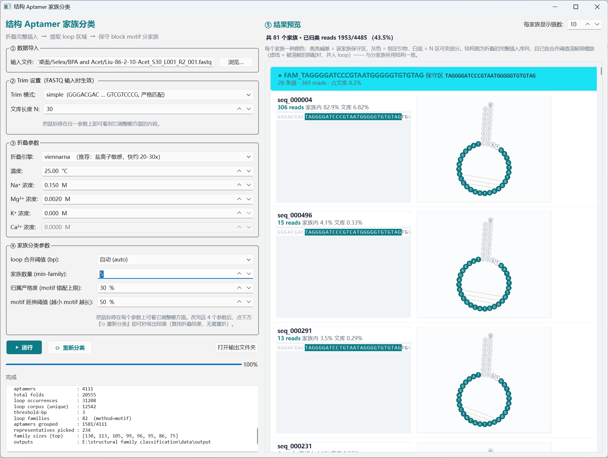Click the 100% progress bar
The image size is (608, 458).
click(x=124, y=364)
